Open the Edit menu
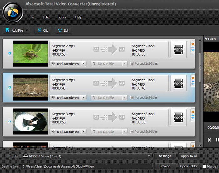This screenshot has height=173, width=219. coord(46,17)
